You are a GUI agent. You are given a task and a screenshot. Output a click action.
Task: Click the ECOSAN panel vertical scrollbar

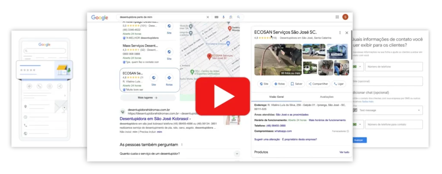351,45
